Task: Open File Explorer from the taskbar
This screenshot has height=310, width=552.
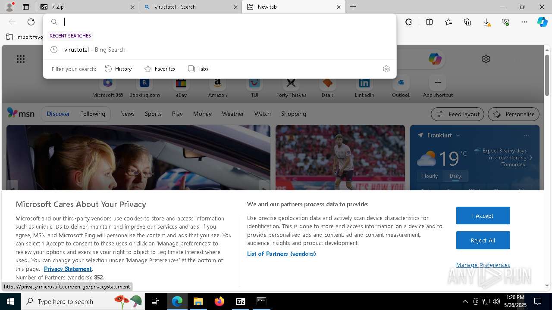Action: coord(198,301)
